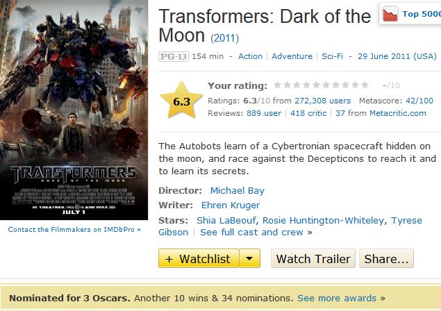Open the Sci-Fi genre link

(333, 56)
